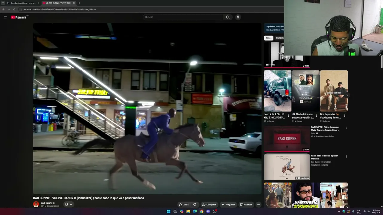383x215 pixels.
Task: Switch to the Speedtest por Ookla tab
Action: [23, 3]
